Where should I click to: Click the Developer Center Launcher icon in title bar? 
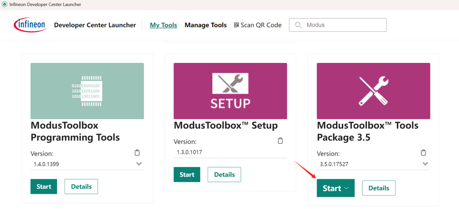point(4,4)
